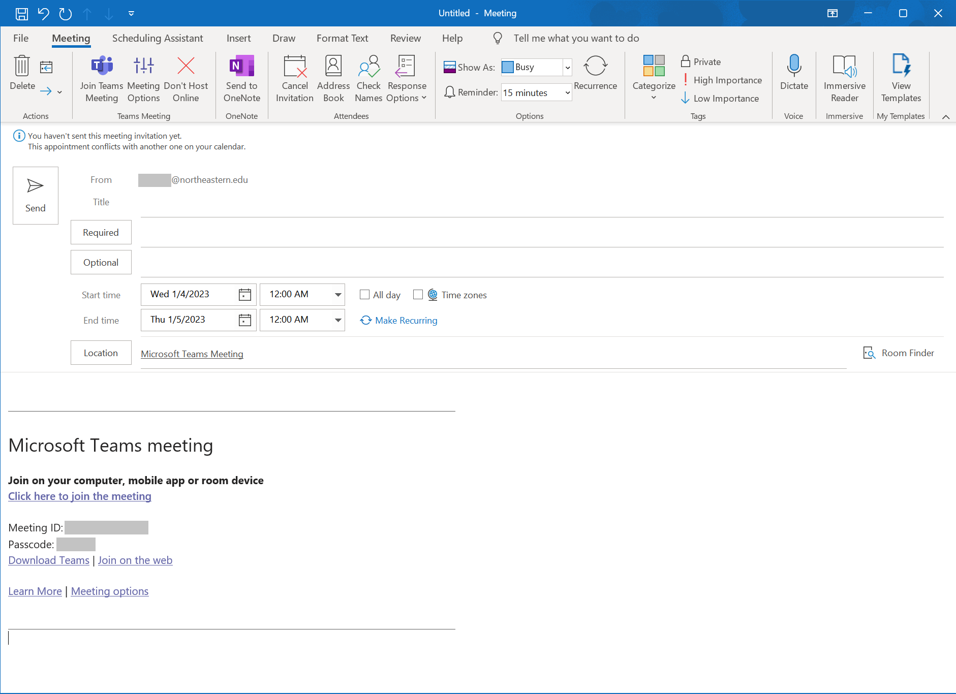
Task: Toggle the Time zones checkbox
Action: coord(418,295)
